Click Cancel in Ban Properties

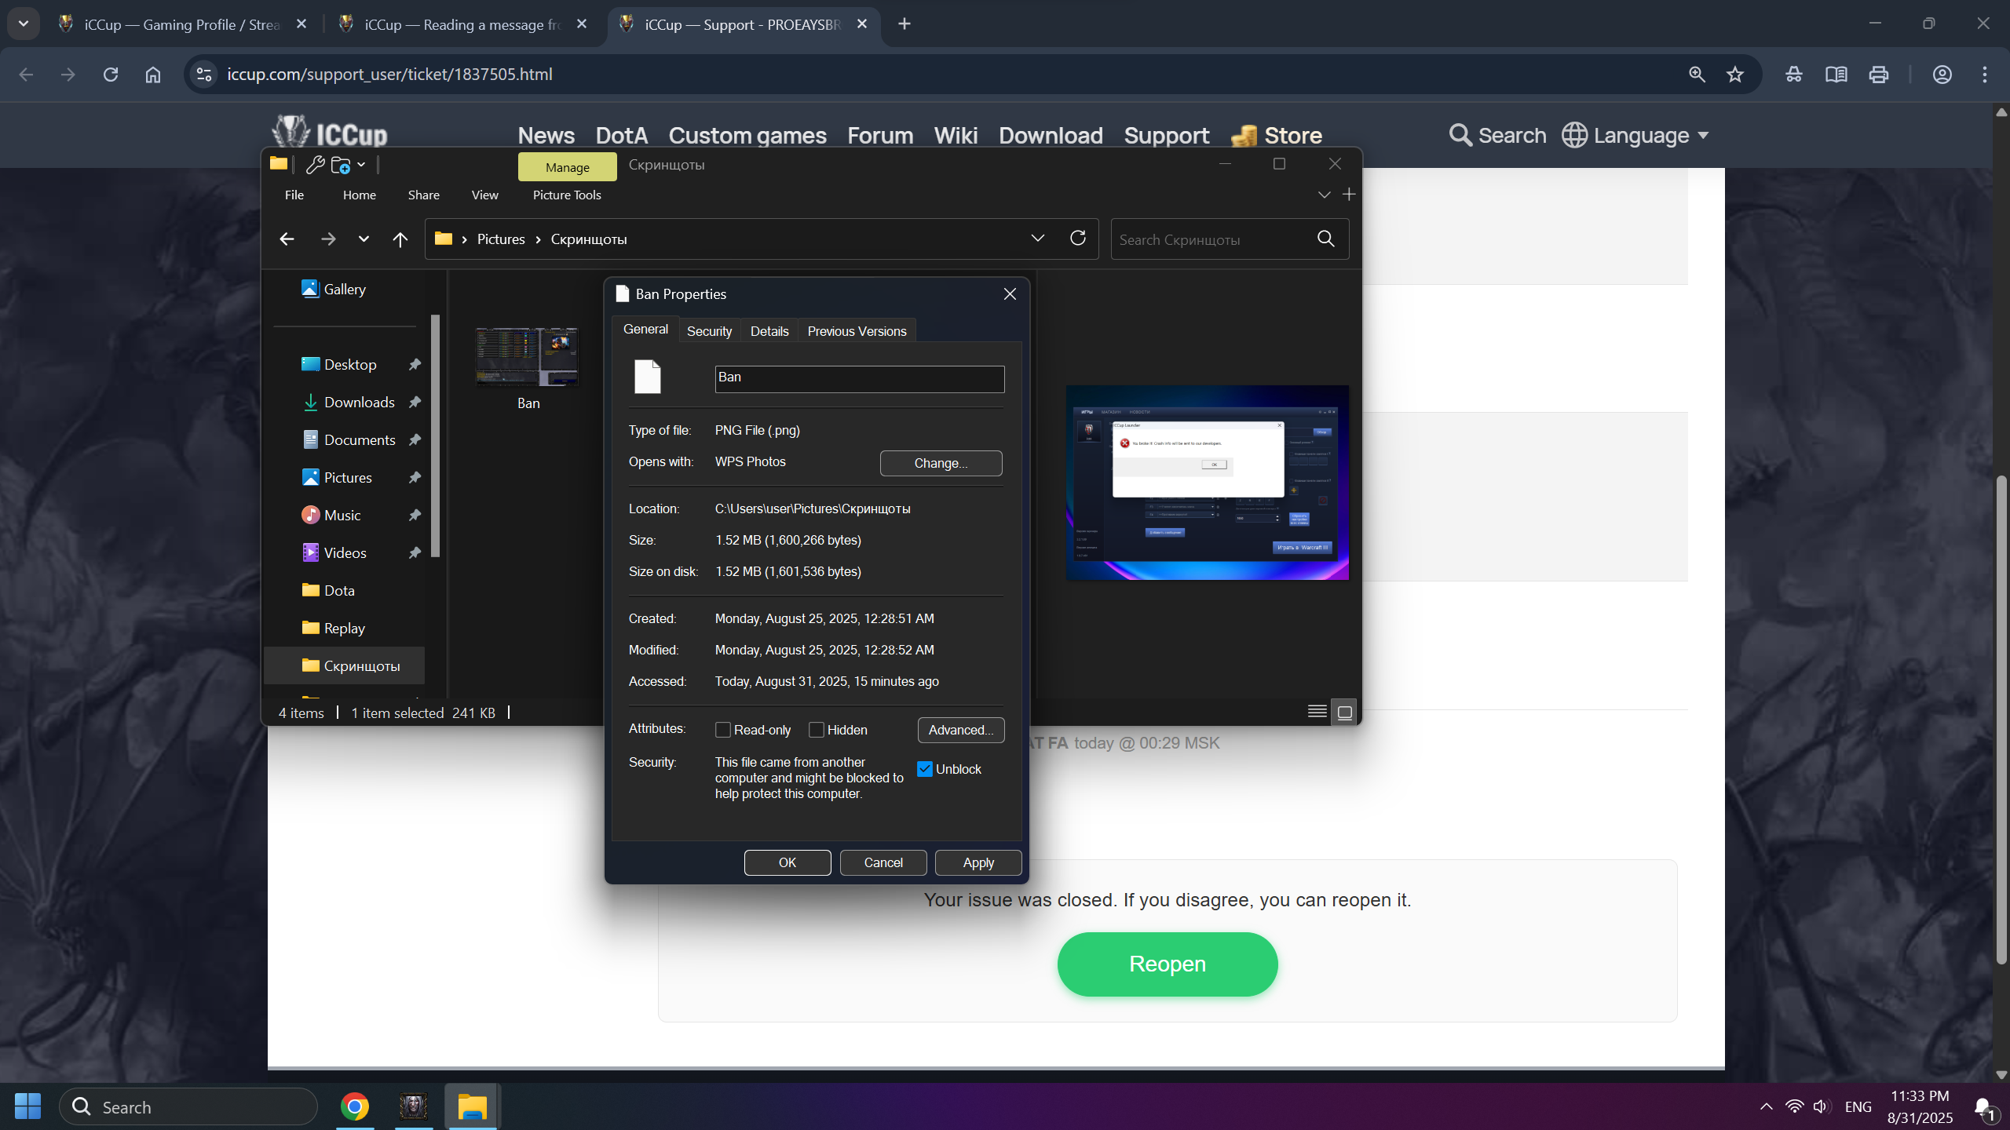coord(883,862)
